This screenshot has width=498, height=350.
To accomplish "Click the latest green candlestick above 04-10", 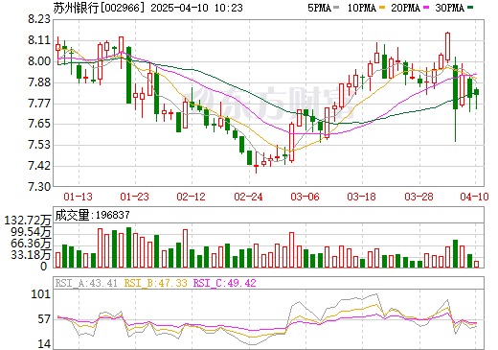I will click(476, 92).
